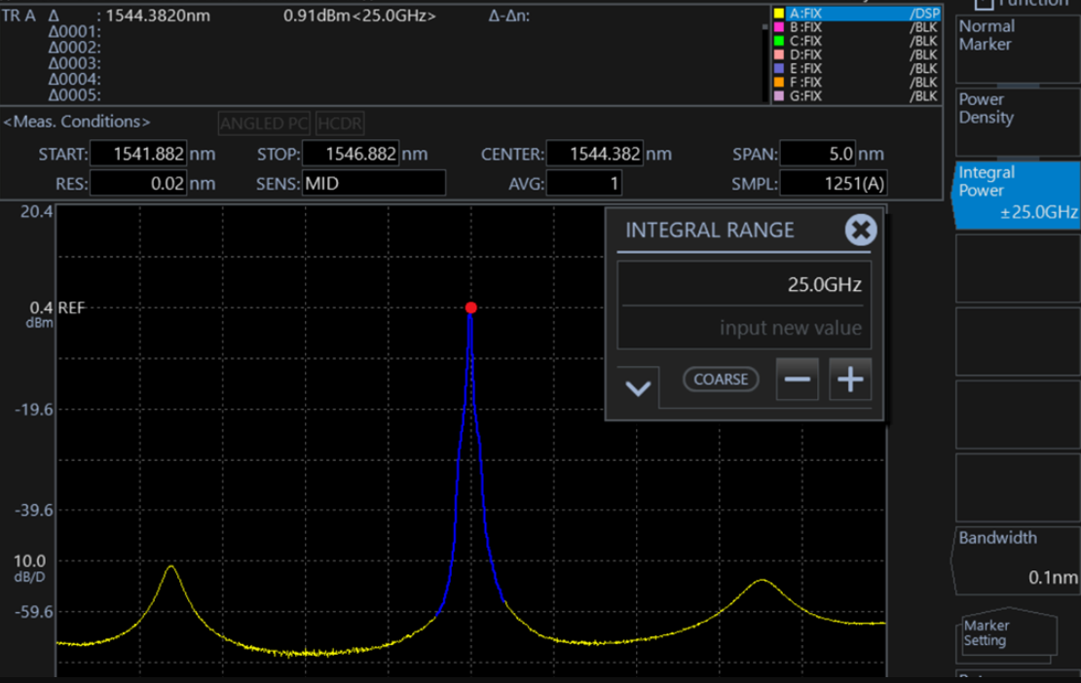Close the INTEGRAL RANGE popup

coord(860,231)
